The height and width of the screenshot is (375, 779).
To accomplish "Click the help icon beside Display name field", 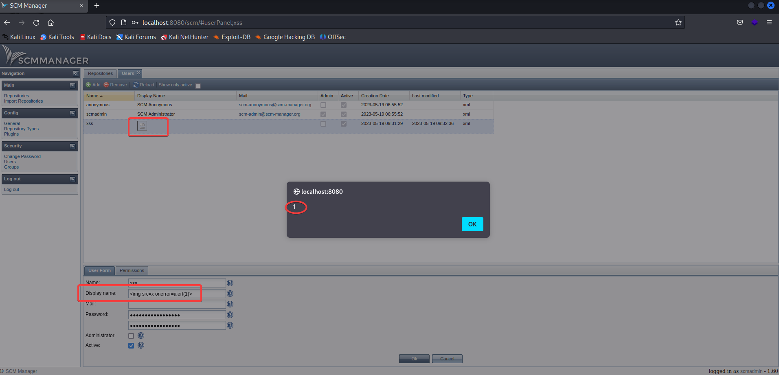I will [x=230, y=293].
